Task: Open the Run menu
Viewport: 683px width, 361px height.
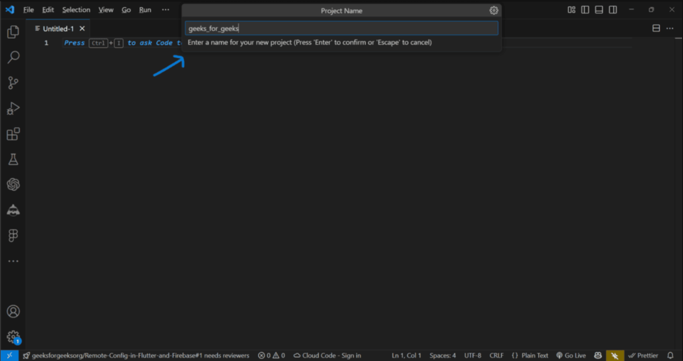Action: tap(145, 9)
